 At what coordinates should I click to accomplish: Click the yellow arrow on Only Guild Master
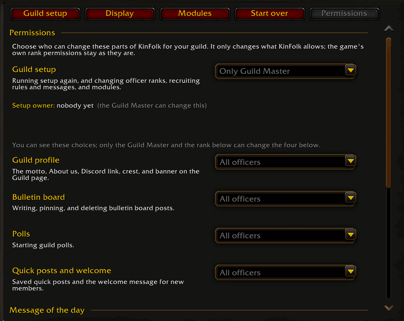click(x=350, y=70)
